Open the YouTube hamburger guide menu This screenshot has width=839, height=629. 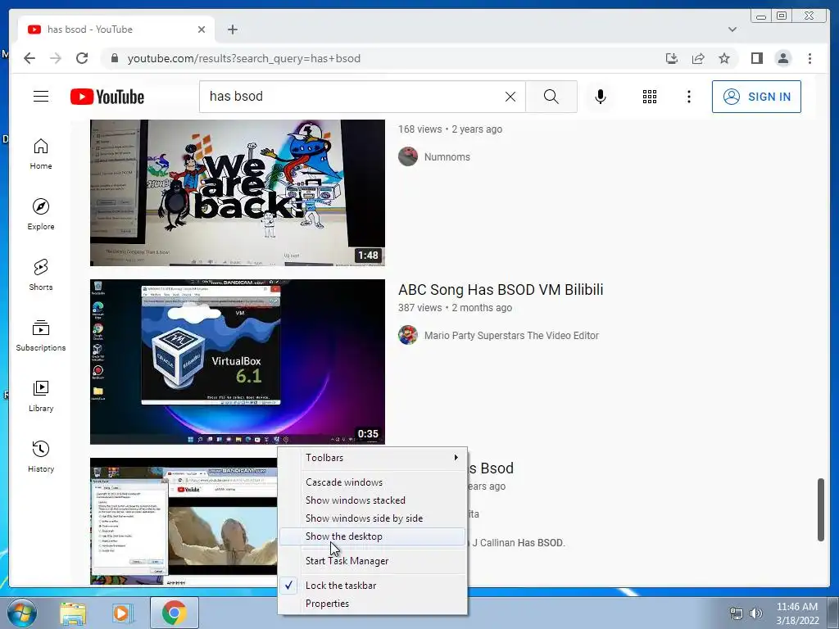coord(41,97)
